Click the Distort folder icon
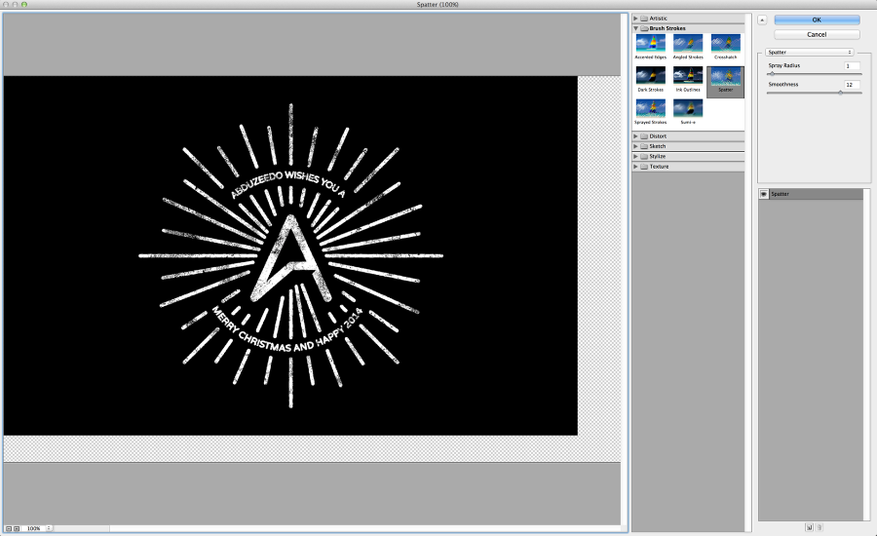 click(x=644, y=136)
